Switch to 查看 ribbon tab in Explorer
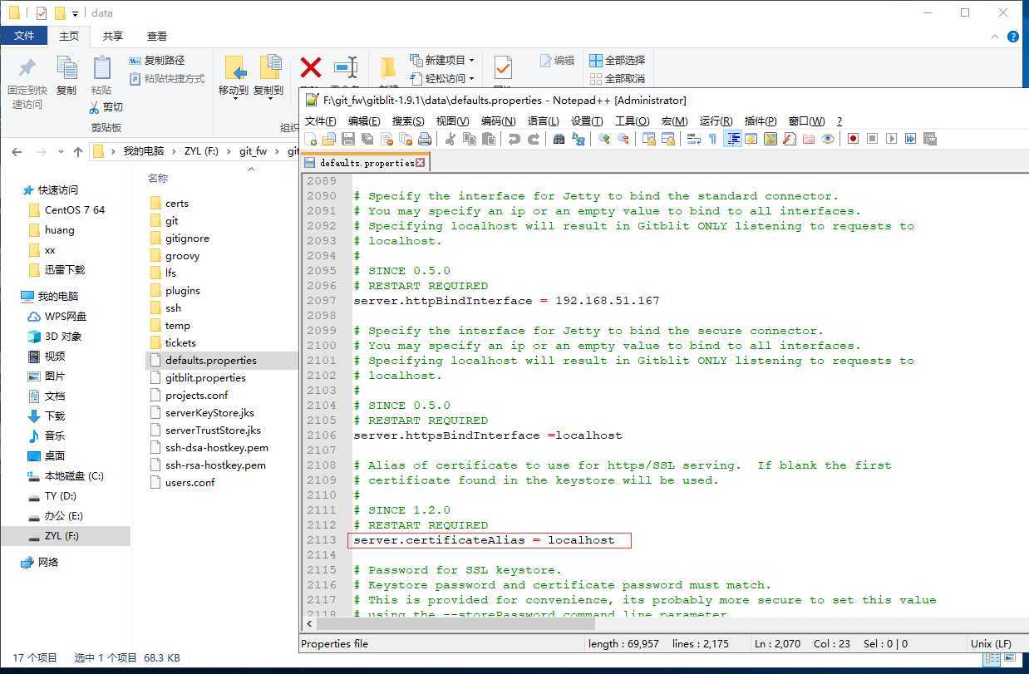Image resolution: width=1029 pixels, height=674 pixels. pyautogui.click(x=157, y=36)
